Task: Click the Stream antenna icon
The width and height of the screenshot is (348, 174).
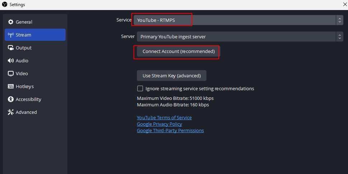Action: coord(11,35)
